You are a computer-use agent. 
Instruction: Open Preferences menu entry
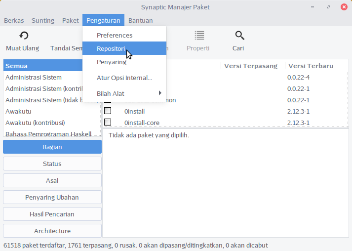coord(115,36)
